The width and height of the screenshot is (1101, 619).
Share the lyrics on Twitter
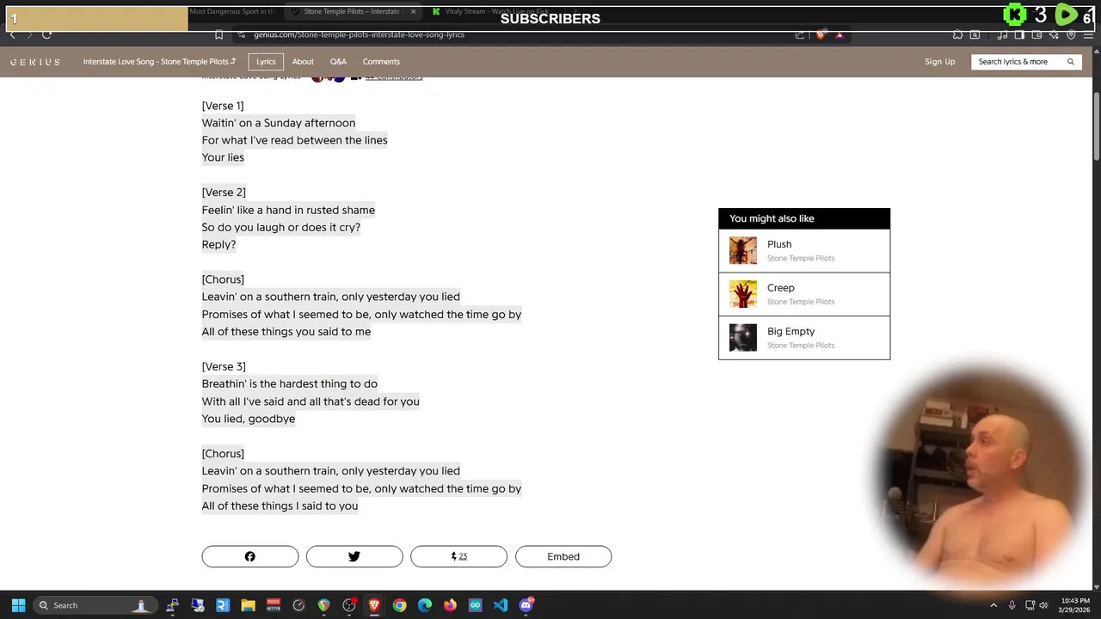tap(354, 556)
